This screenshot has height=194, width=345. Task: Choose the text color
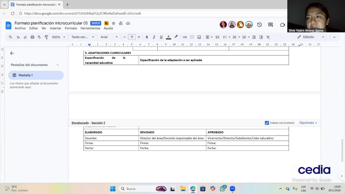pyautogui.click(x=168, y=37)
